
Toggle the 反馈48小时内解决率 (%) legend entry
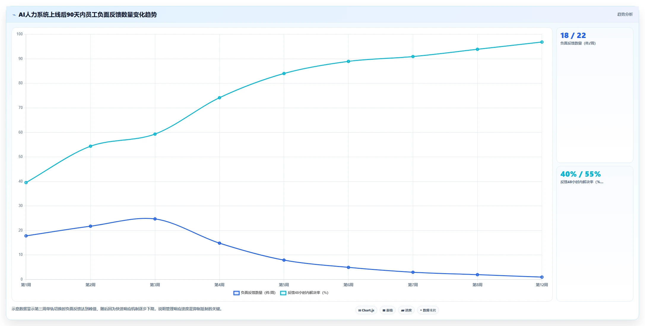[x=304, y=293]
